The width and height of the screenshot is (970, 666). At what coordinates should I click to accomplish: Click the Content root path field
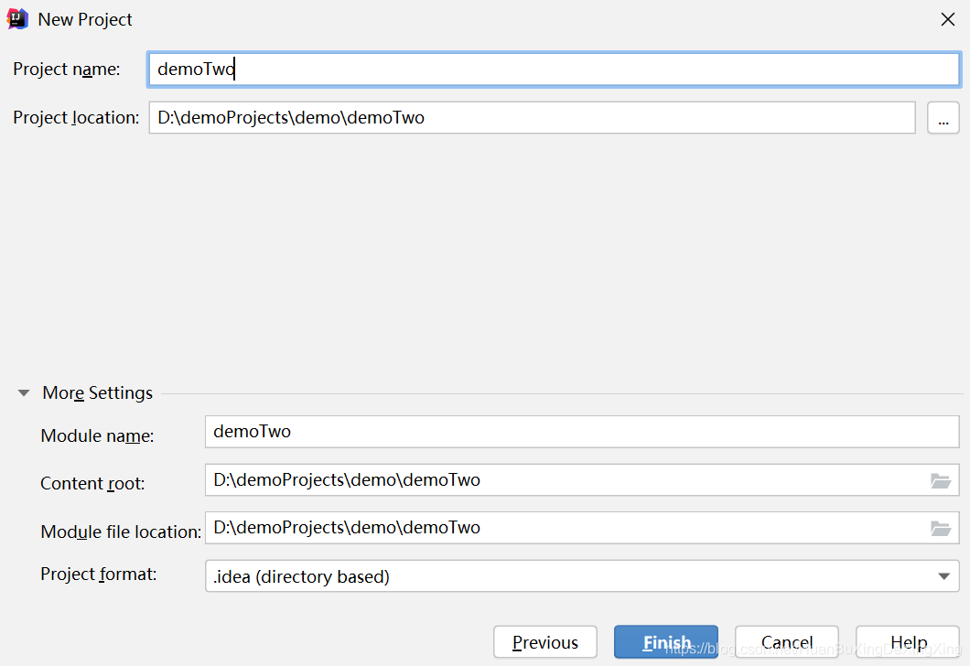click(582, 480)
